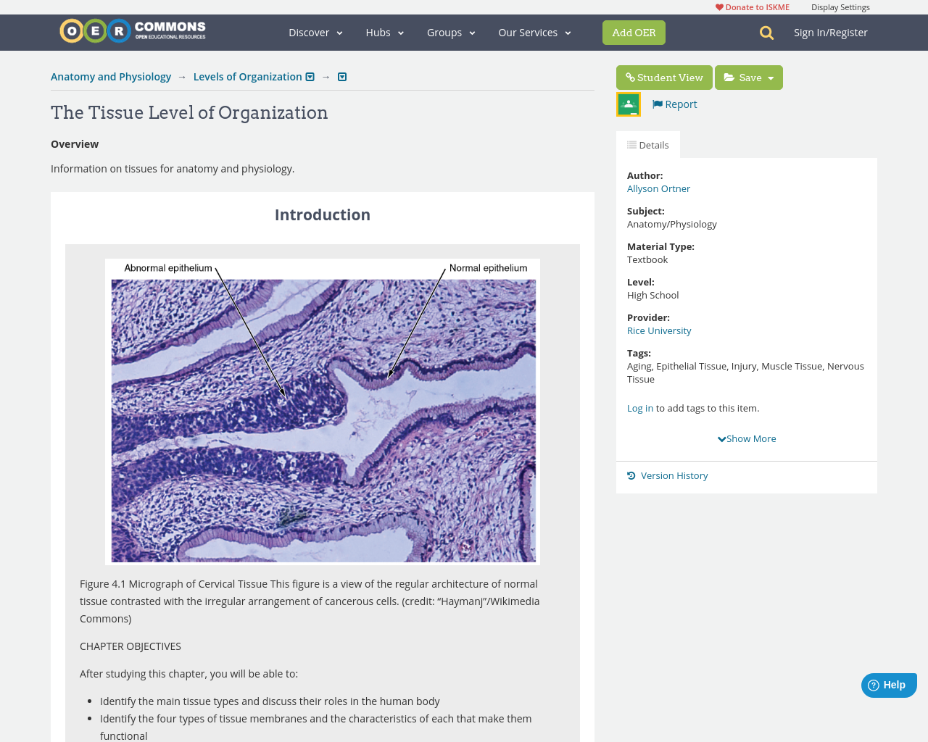Image resolution: width=928 pixels, height=742 pixels.
Task: Open the Discover menu
Action: tap(315, 33)
